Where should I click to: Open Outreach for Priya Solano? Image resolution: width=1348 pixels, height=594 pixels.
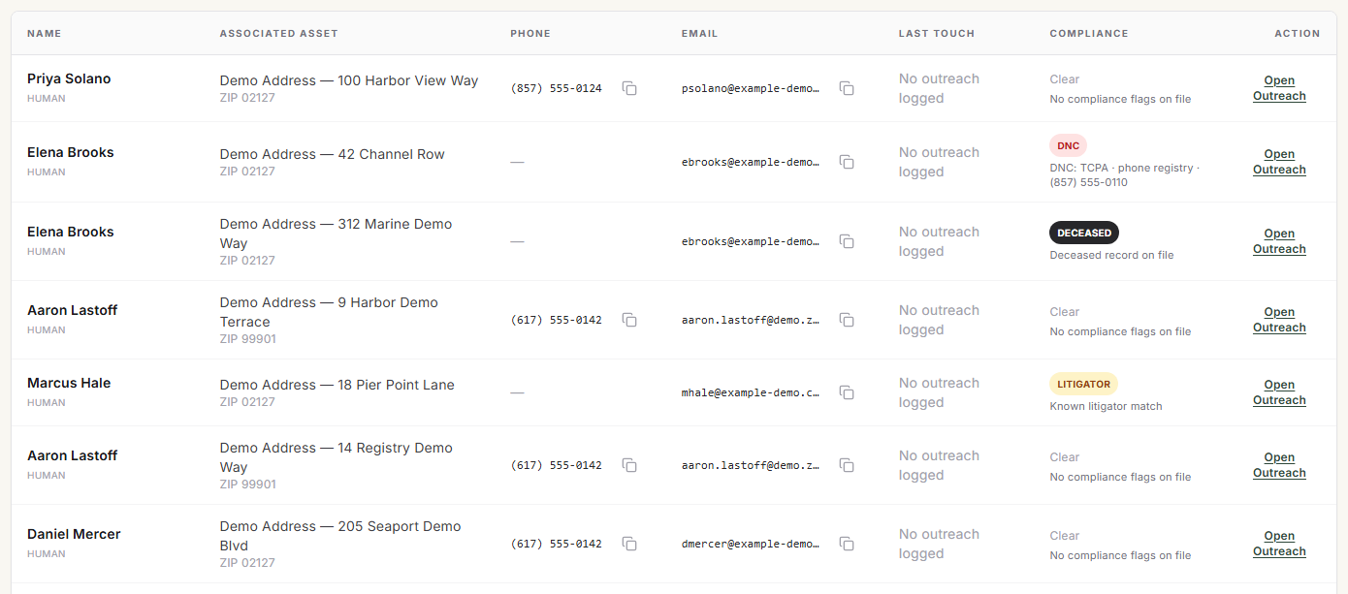click(1279, 88)
